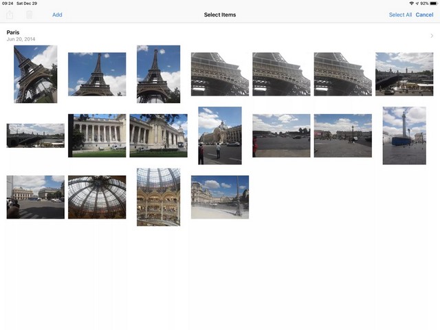Tap the Add button
440x330 pixels.
[x=57, y=14]
